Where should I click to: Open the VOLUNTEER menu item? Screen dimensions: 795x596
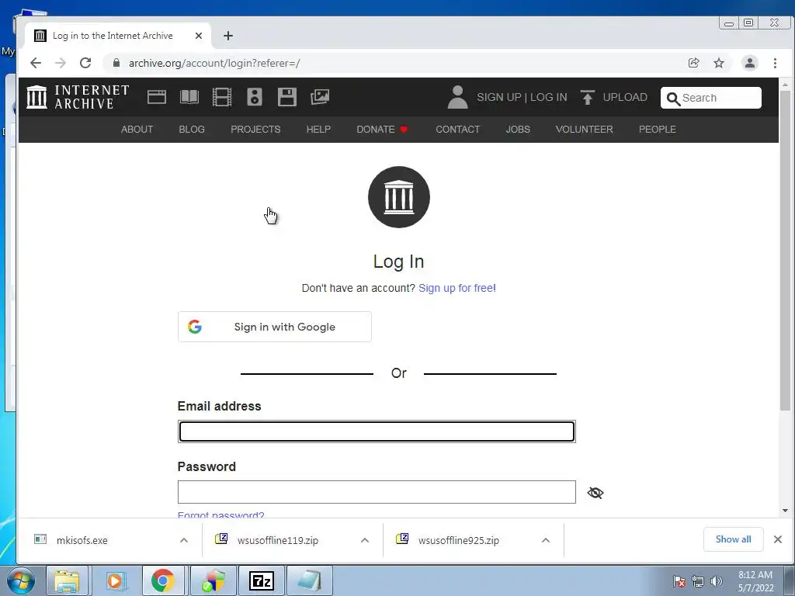584,130
